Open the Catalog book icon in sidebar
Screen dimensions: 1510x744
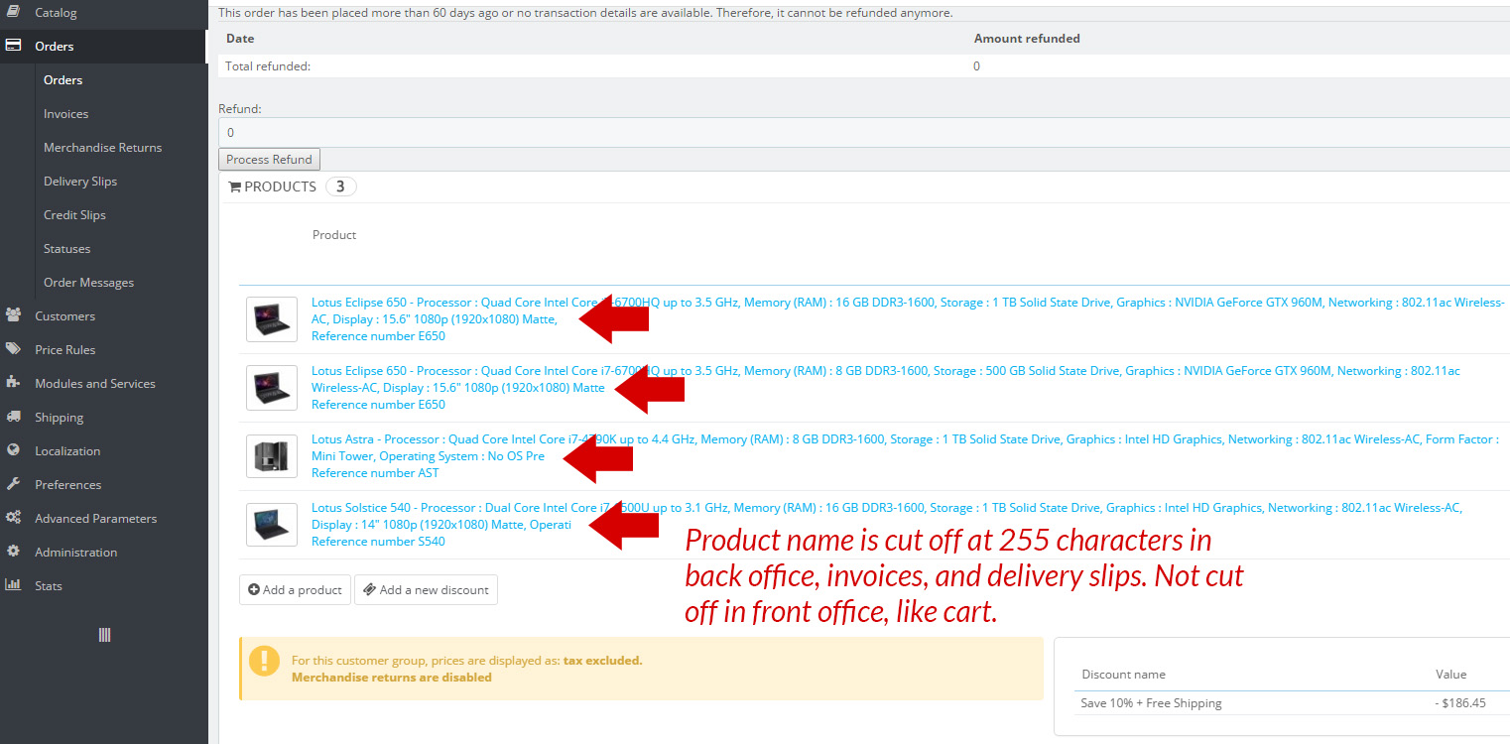coord(14,13)
